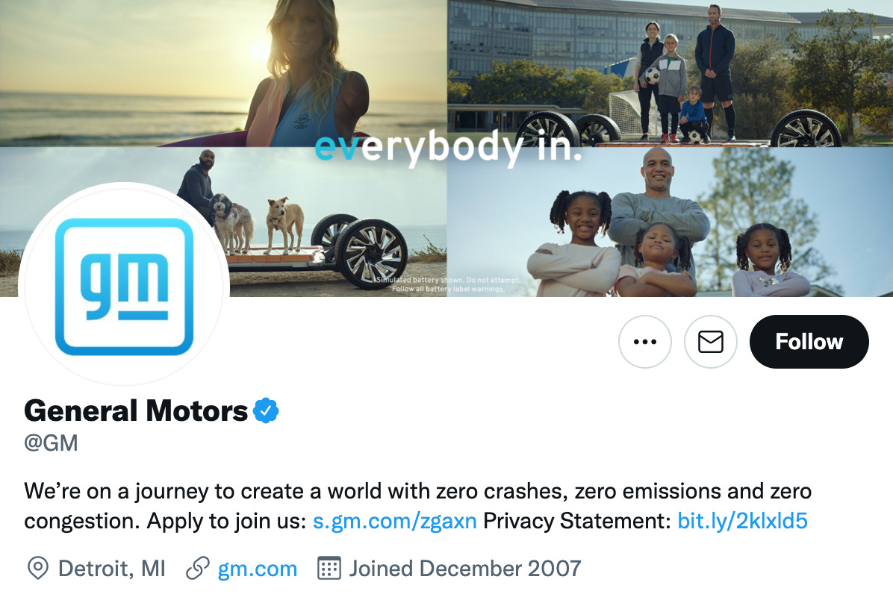Image resolution: width=893 pixels, height=597 pixels.
Task: Click the father with daughters photo
Action: click(670, 222)
